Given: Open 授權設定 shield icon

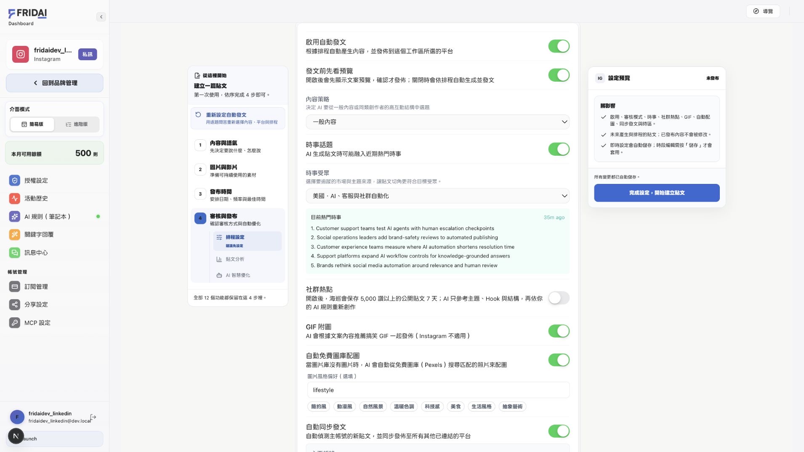Looking at the screenshot, I should point(15,181).
